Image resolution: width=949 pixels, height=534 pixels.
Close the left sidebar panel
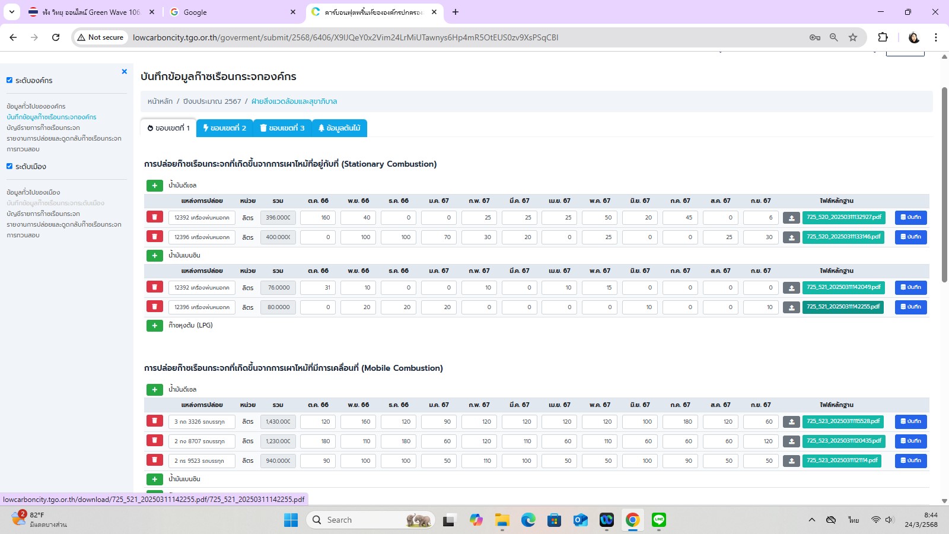coord(124,72)
